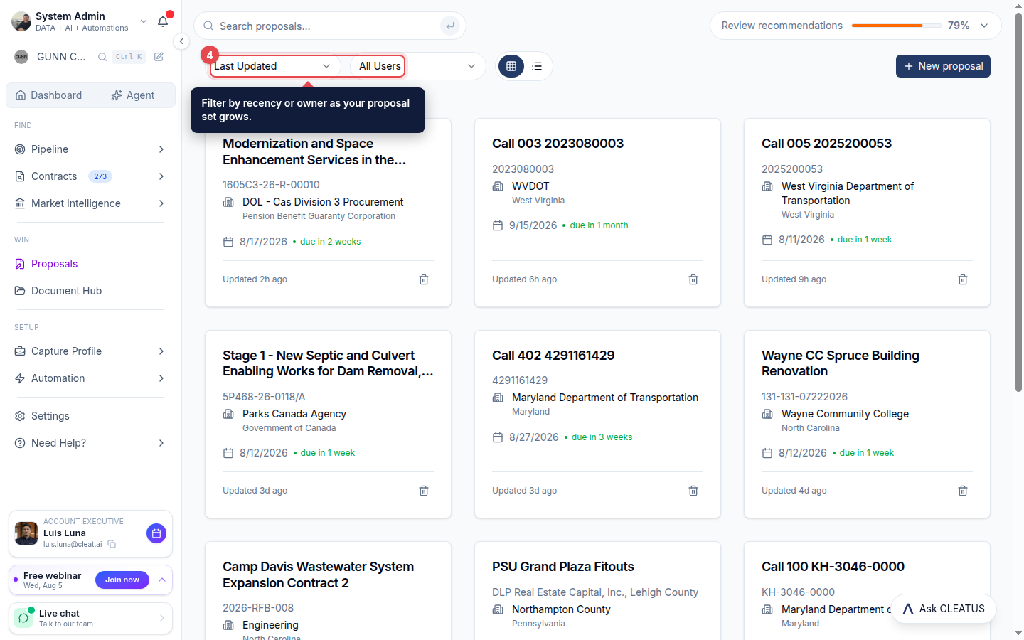
Task: Expand the System Admin account menu
Action: pyautogui.click(x=144, y=21)
